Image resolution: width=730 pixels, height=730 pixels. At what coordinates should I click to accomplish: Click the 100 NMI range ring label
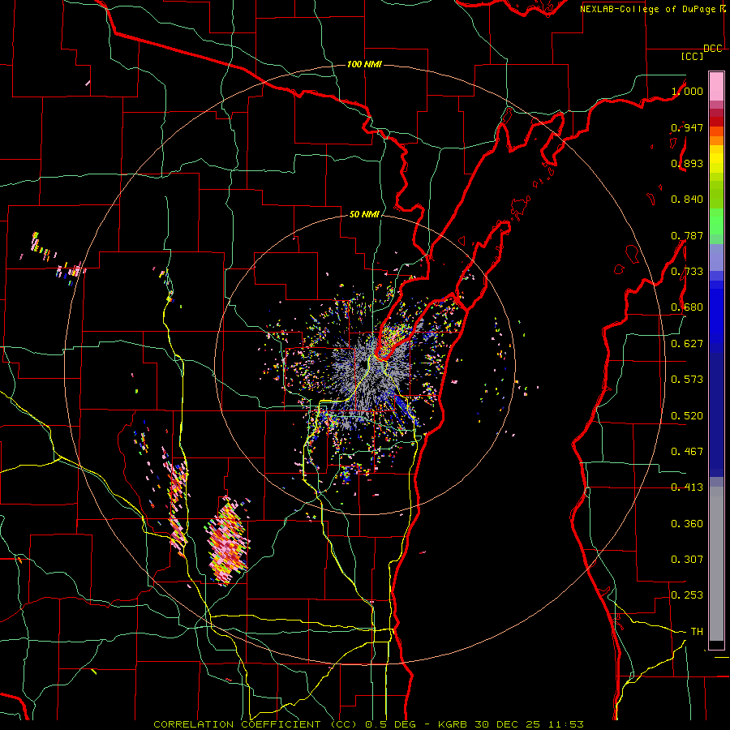coord(364,64)
